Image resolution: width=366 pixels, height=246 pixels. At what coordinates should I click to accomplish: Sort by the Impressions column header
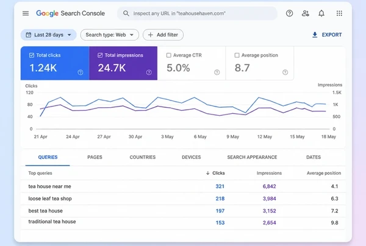click(269, 173)
